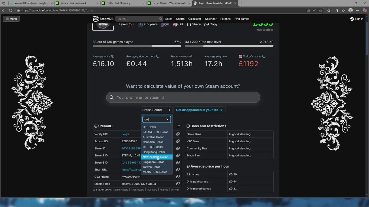Open Charts in the nav bar
369x207 pixels.
(x=180, y=19)
